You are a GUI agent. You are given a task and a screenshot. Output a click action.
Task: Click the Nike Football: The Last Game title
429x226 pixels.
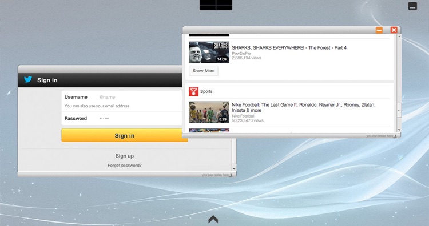click(x=304, y=107)
